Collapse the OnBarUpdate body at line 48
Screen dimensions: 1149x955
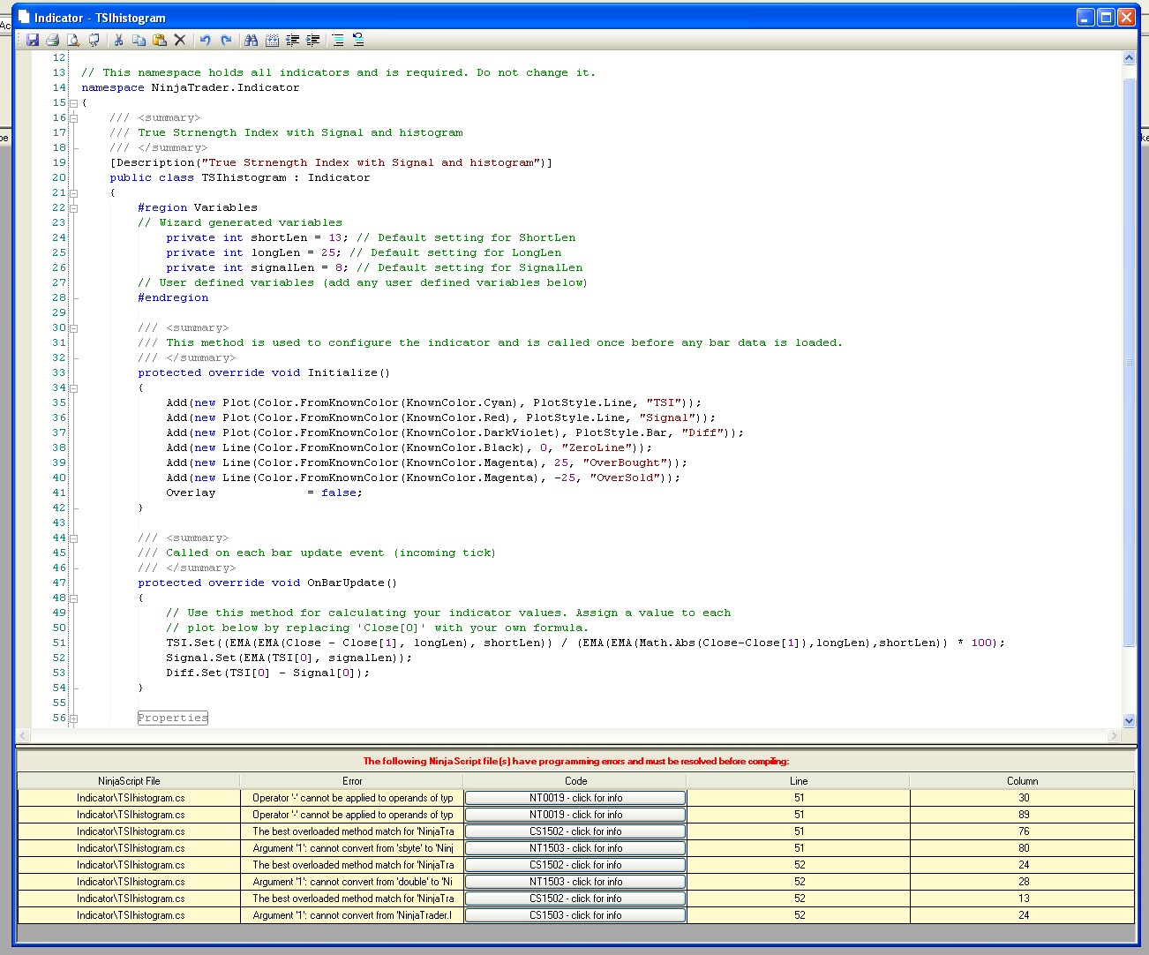pyautogui.click(x=74, y=598)
